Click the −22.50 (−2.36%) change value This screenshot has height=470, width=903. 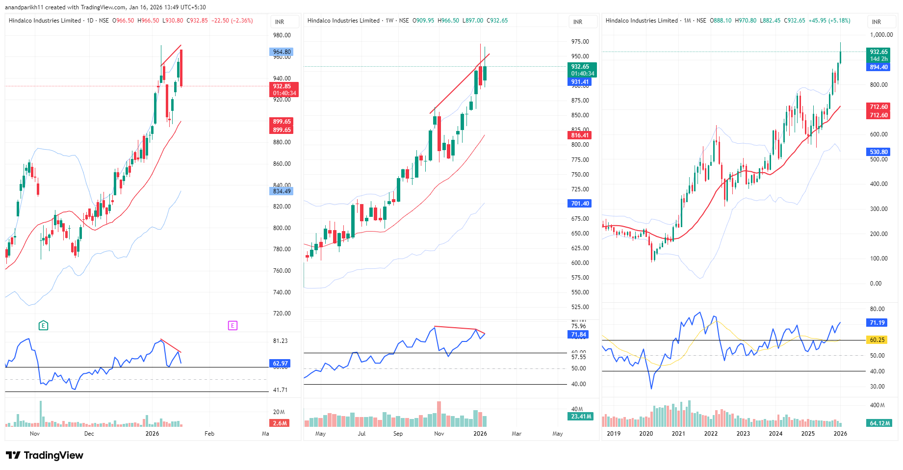click(232, 21)
